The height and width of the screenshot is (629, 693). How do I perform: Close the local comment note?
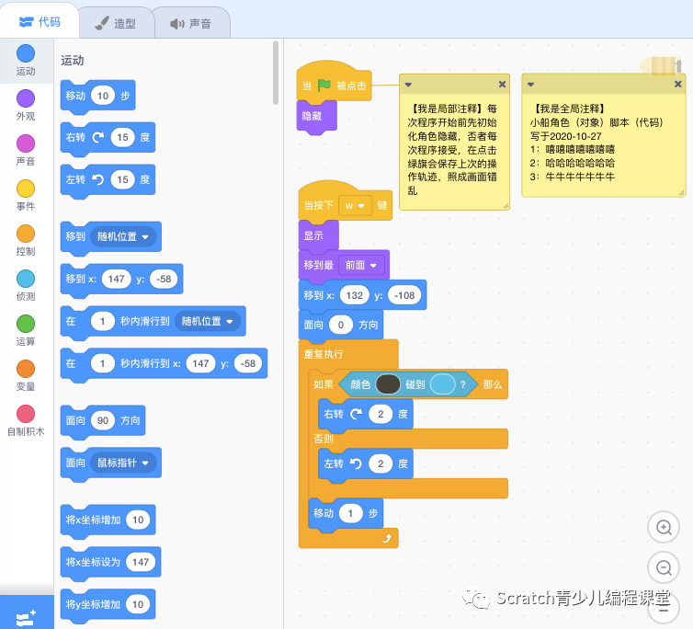point(502,84)
